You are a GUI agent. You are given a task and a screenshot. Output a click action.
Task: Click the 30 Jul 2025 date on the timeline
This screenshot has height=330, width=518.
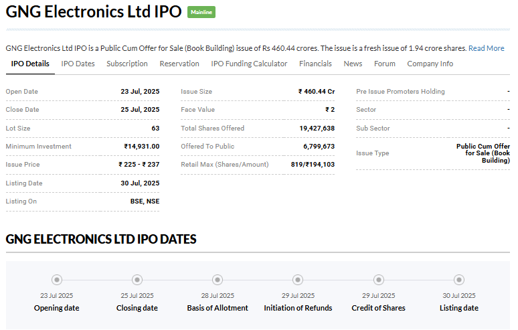(x=459, y=296)
